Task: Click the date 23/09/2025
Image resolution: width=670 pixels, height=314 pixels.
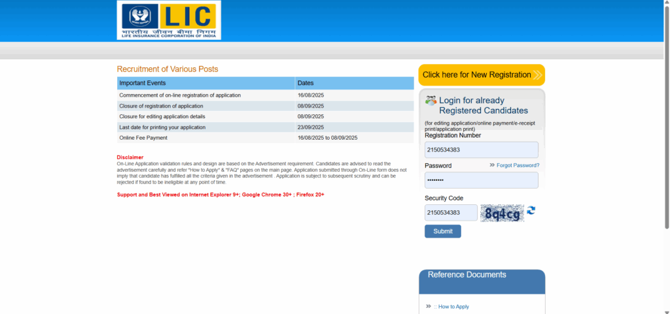Action: [x=311, y=127]
